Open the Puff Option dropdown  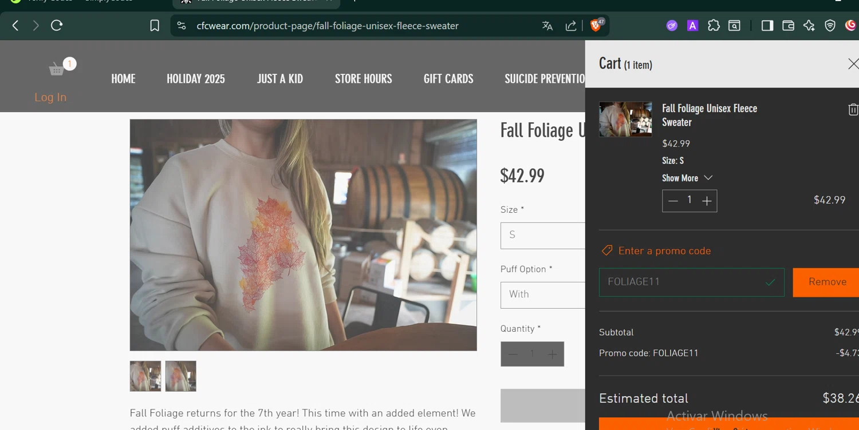[543, 295]
